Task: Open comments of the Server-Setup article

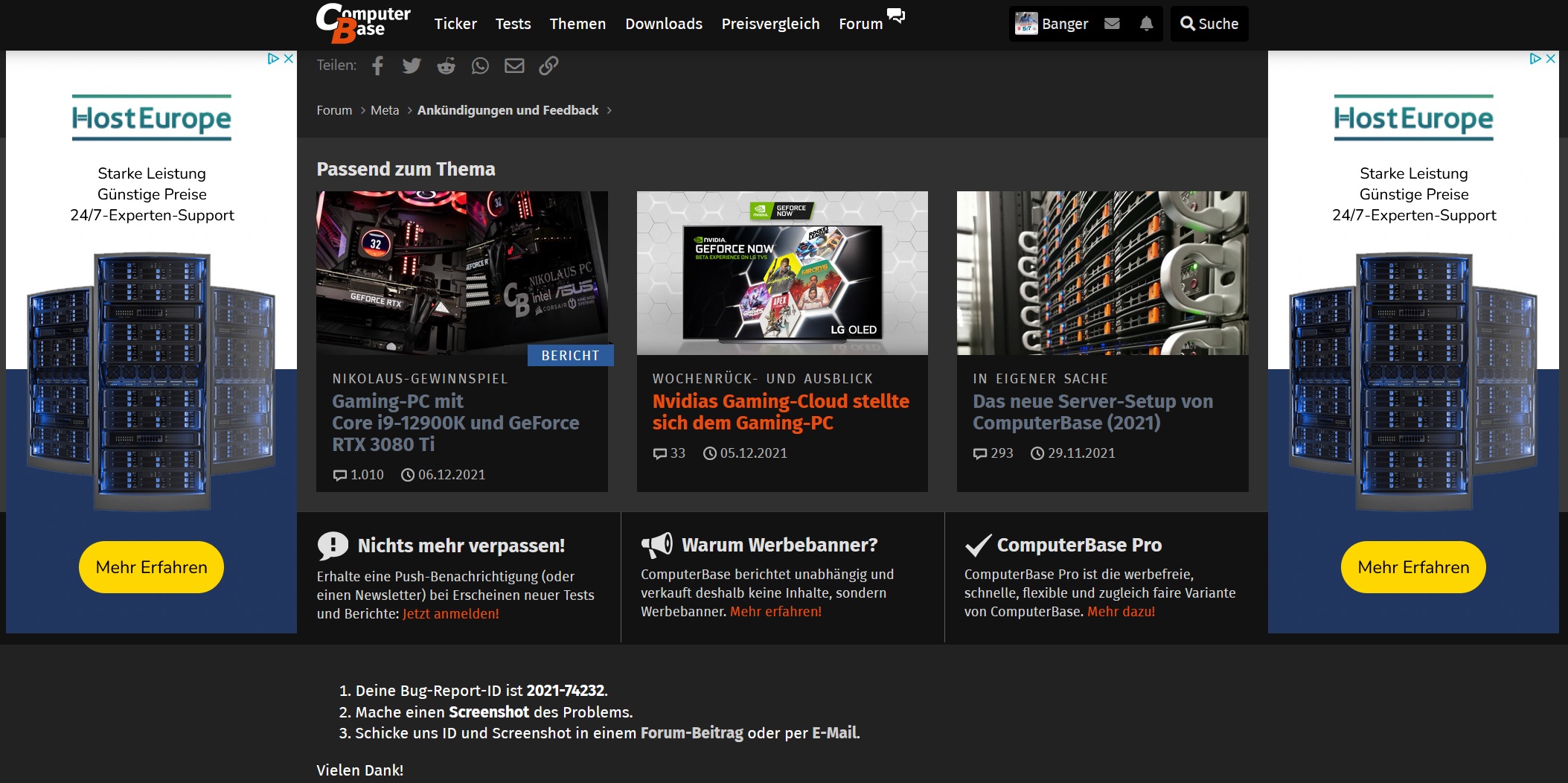Action: click(x=980, y=453)
